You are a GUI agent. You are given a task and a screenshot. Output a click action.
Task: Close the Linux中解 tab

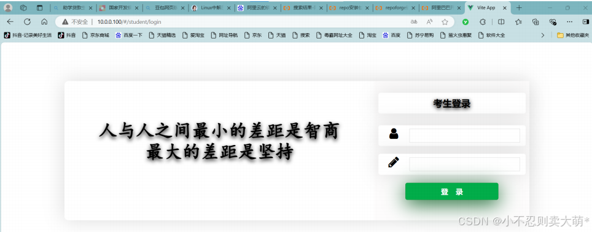pos(229,7)
